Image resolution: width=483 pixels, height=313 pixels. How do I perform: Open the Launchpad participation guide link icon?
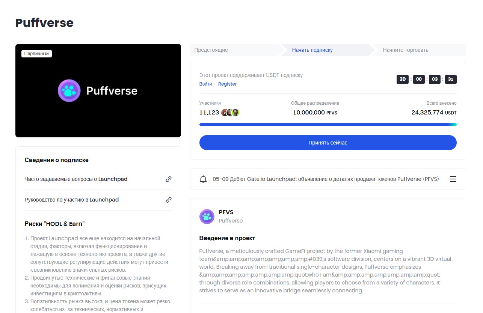click(169, 200)
